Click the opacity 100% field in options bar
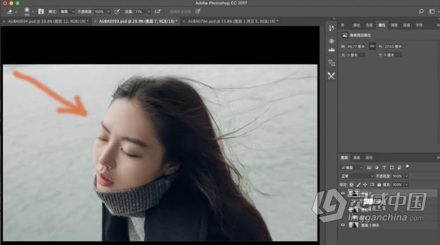This screenshot has height=245, width=440. pos(99,12)
